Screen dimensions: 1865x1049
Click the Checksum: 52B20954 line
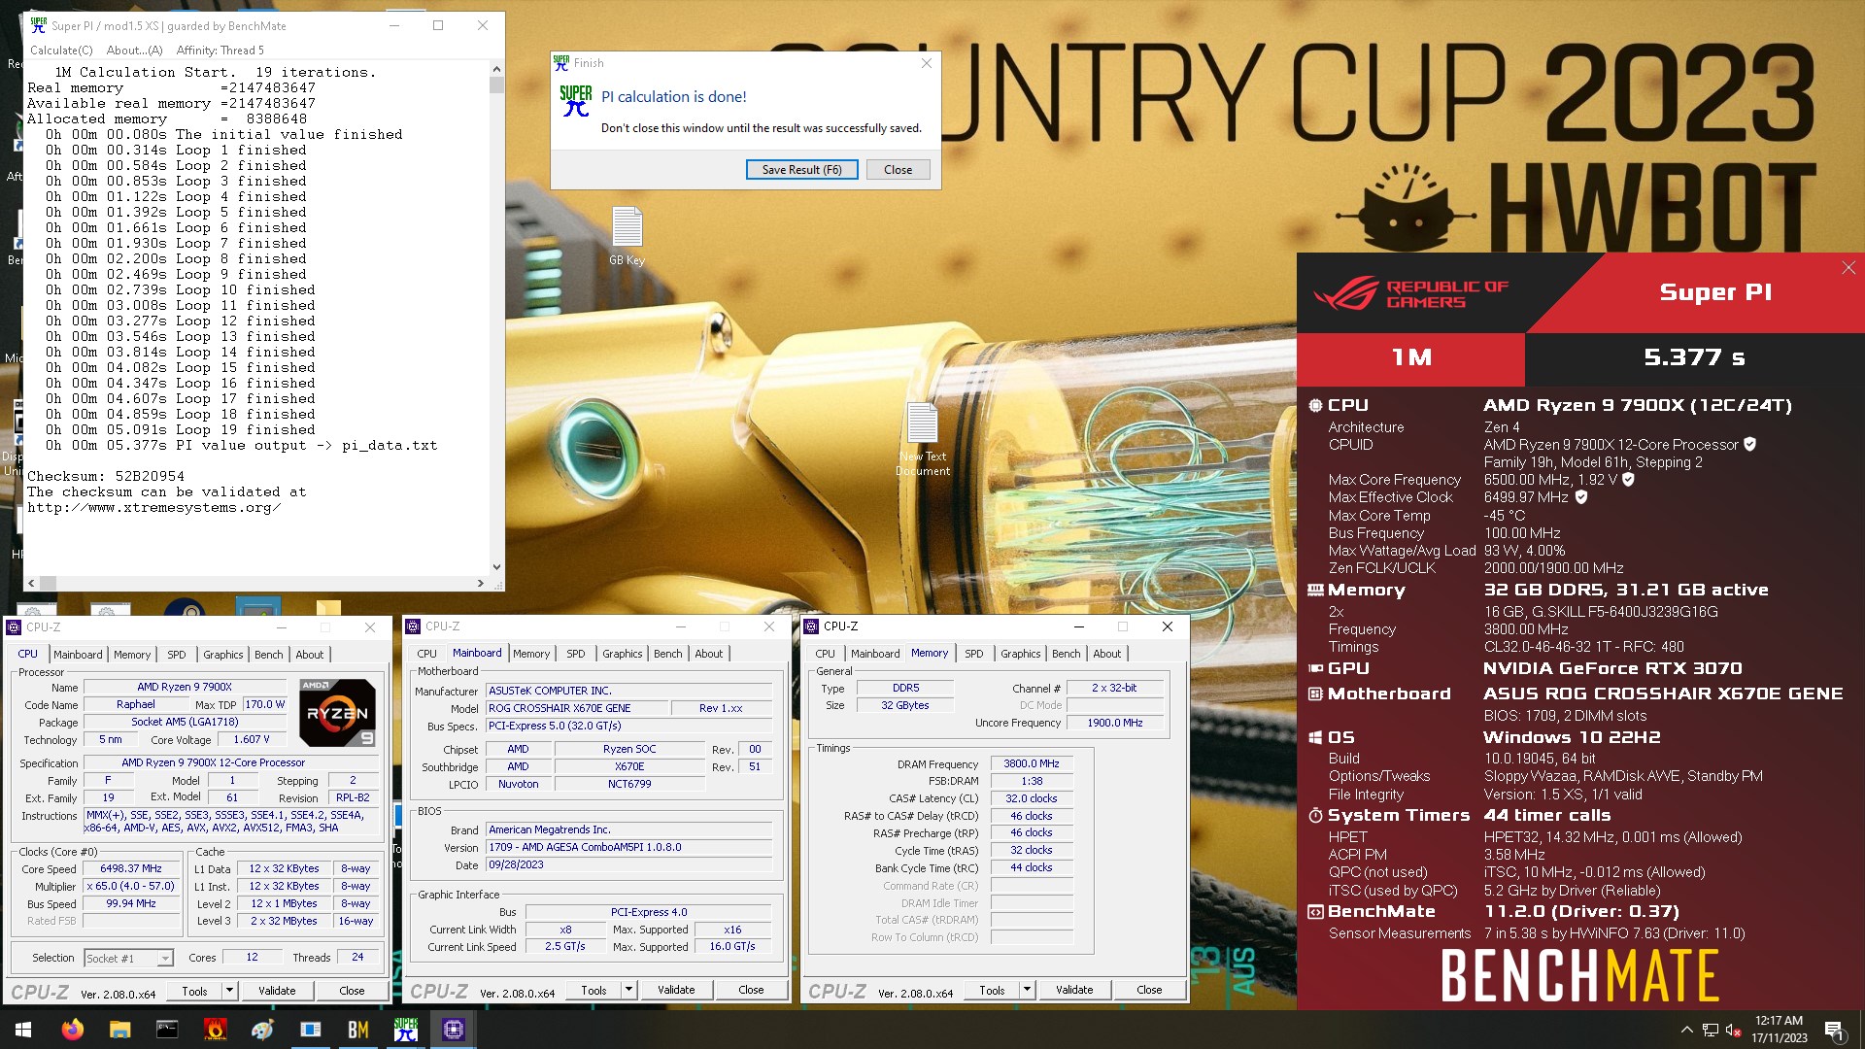[x=106, y=477]
